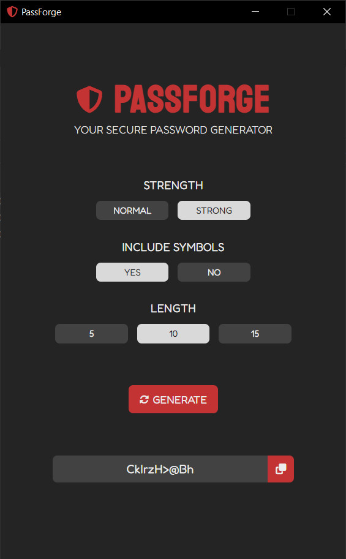Set password length to 5
The width and height of the screenshot is (346, 559).
coord(91,334)
